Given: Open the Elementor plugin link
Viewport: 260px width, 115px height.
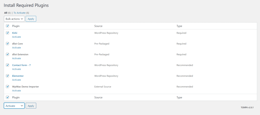Looking at the screenshot, I should 18,76.
